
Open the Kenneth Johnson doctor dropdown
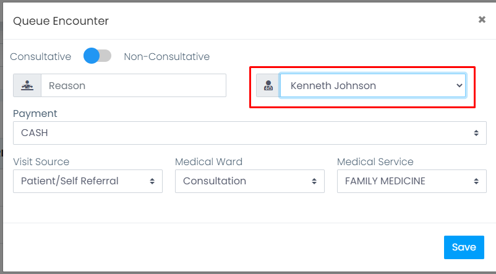coord(373,85)
